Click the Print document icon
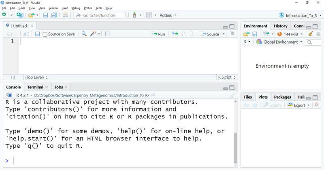This screenshot has height=170, width=324. (66, 15)
